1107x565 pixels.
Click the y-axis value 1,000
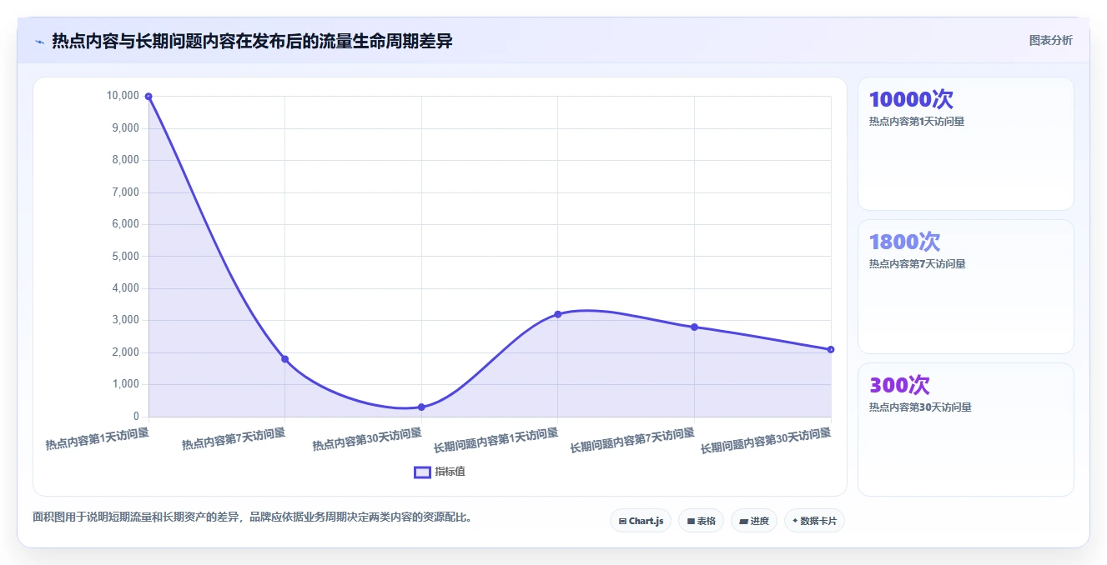pos(126,384)
